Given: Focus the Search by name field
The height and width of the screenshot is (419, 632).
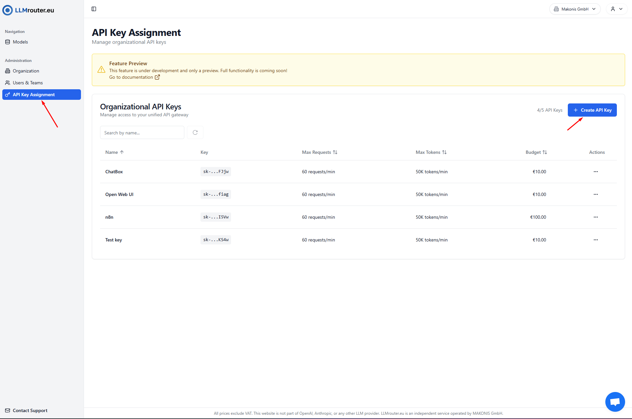Looking at the screenshot, I should (x=142, y=132).
